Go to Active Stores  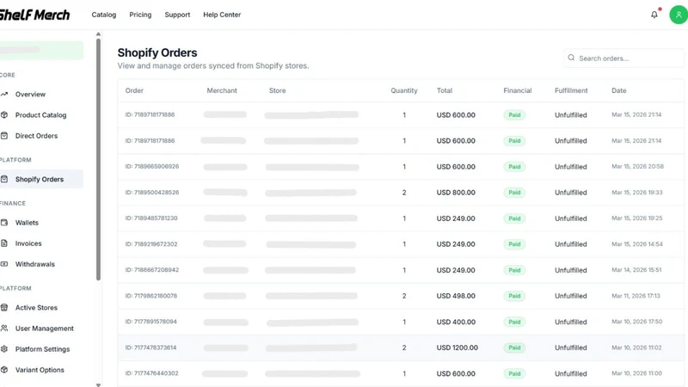pos(36,308)
